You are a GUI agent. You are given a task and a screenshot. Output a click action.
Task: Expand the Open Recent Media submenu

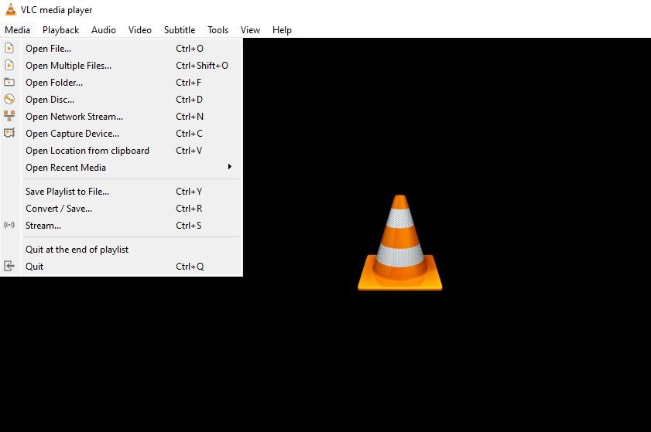pyautogui.click(x=122, y=168)
